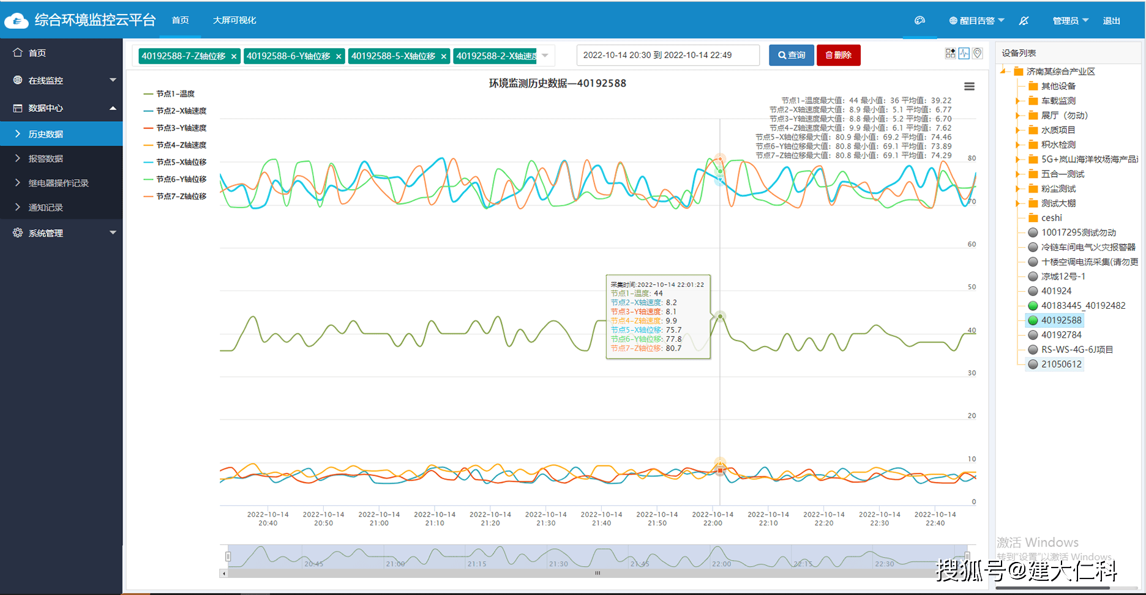Expand the 系统管理 sidebar menu
Viewport: 1146px width, 595px height.
point(113,233)
